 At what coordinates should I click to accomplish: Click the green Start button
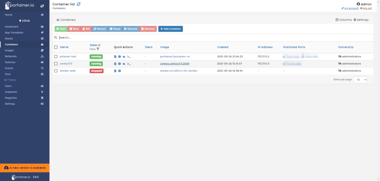click(61, 29)
